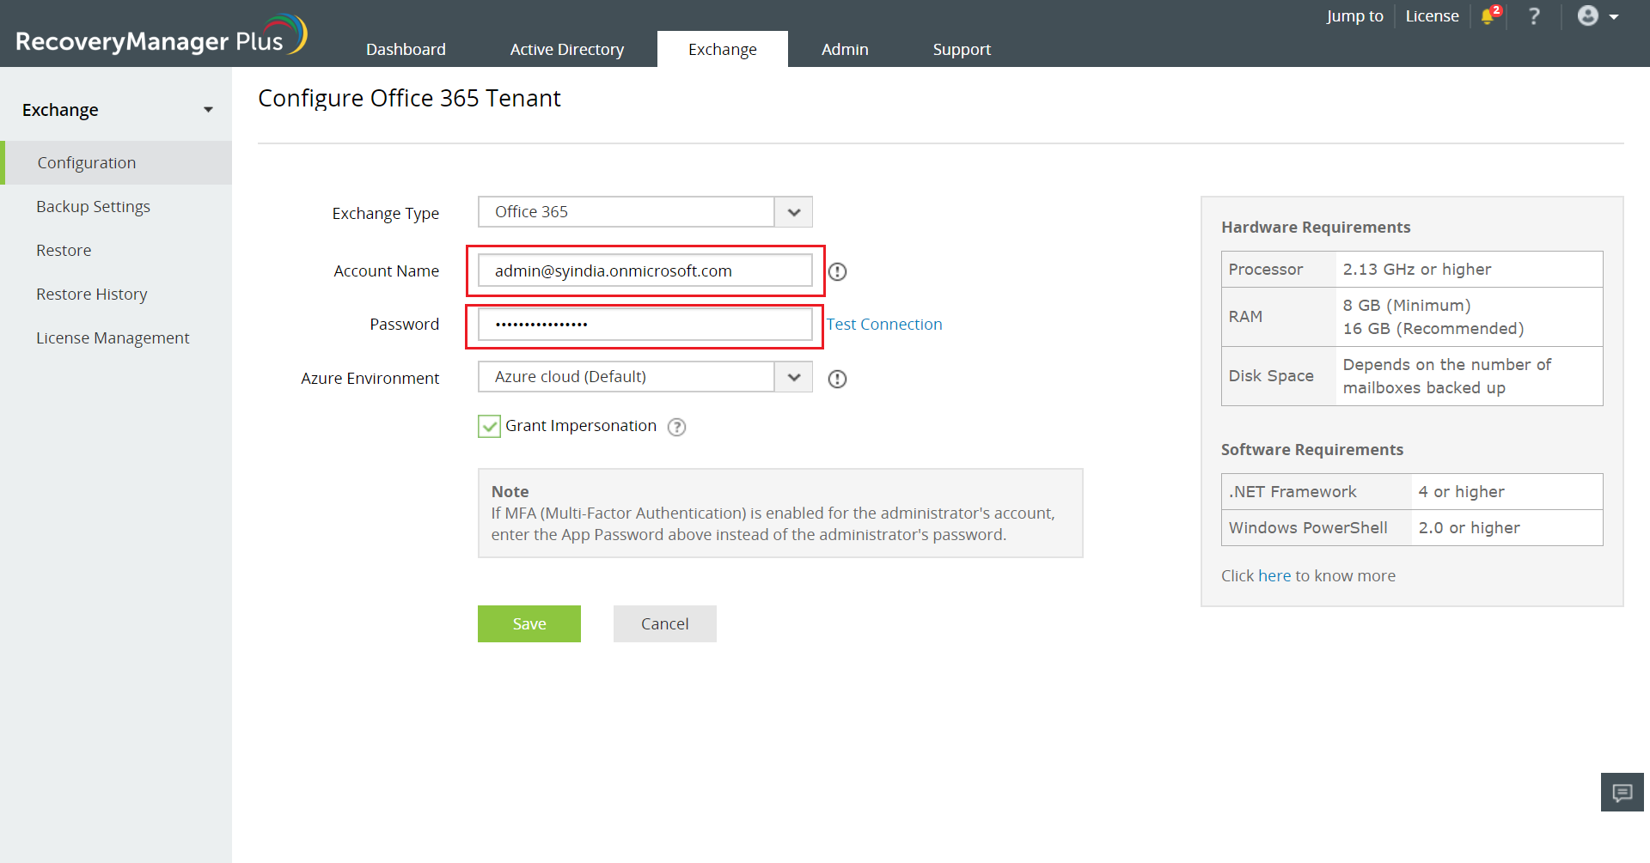Open the feedback chat icon
Viewport: 1650px width, 863px height.
pos(1622,792)
